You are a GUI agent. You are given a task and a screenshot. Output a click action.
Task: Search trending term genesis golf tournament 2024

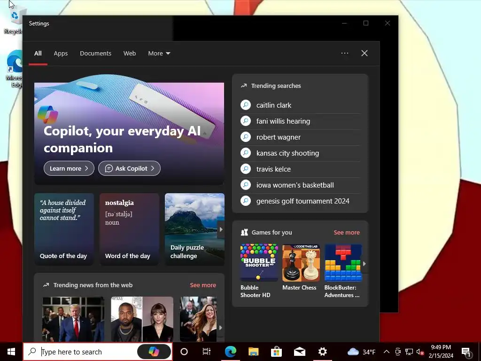point(303,201)
